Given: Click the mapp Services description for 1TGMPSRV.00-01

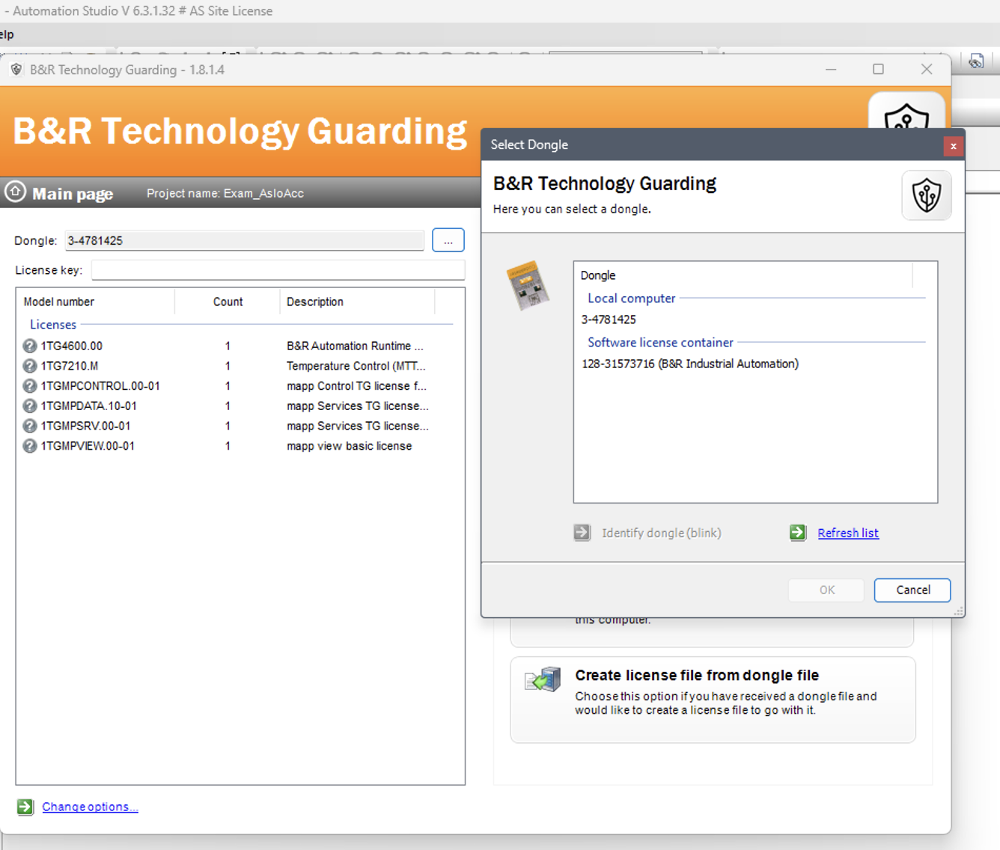Looking at the screenshot, I should click(x=358, y=426).
